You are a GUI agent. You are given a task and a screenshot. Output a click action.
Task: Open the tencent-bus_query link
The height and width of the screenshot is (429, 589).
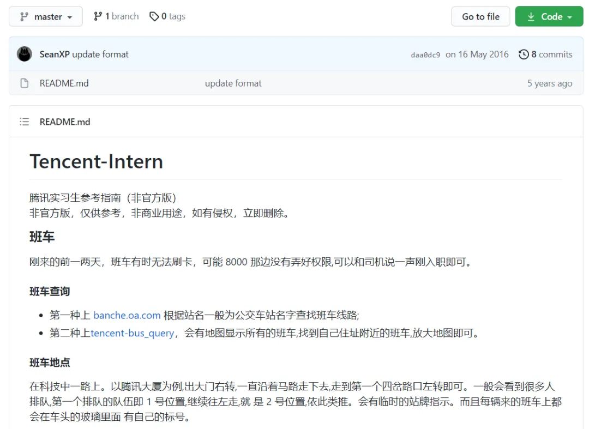(x=132, y=333)
